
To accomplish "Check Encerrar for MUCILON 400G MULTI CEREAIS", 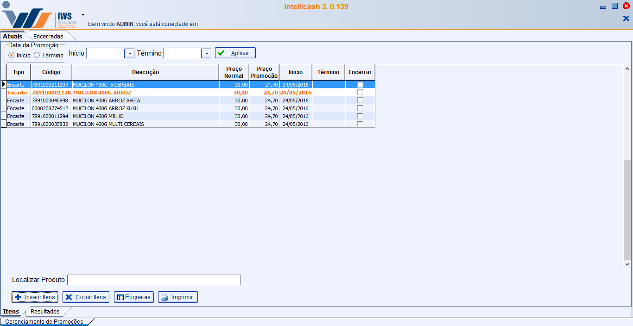I will point(360,124).
